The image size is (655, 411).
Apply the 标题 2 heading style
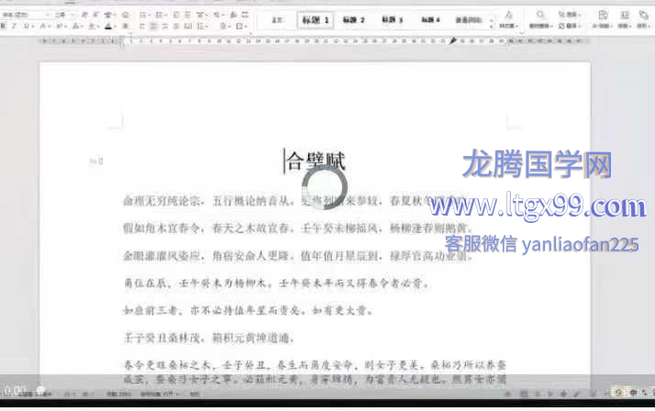point(354,19)
